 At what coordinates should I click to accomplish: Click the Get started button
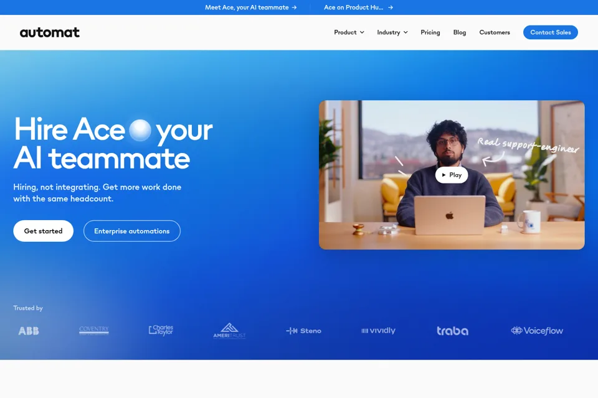coord(43,231)
